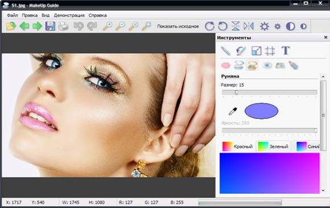The height and width of the screenshot is (208, 330).
Task: Pick color with the eyedropper icon
Action: coord(233,111)
